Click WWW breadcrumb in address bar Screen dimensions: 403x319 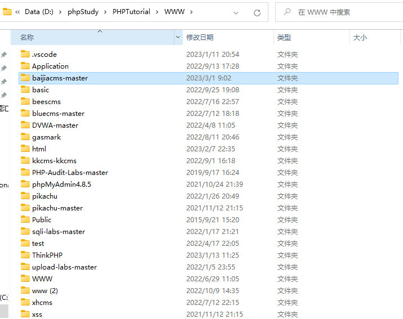click(174, 12)
